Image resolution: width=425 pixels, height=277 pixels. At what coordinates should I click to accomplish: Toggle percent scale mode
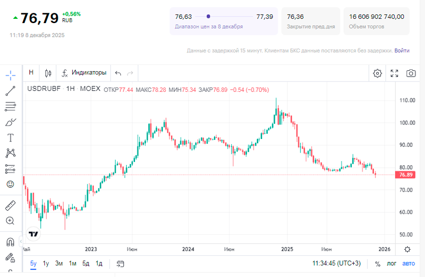[x=377, y=263]
